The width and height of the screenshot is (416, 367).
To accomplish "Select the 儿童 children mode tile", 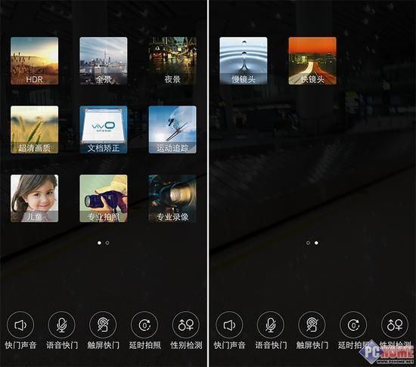I will click(35, 199).
